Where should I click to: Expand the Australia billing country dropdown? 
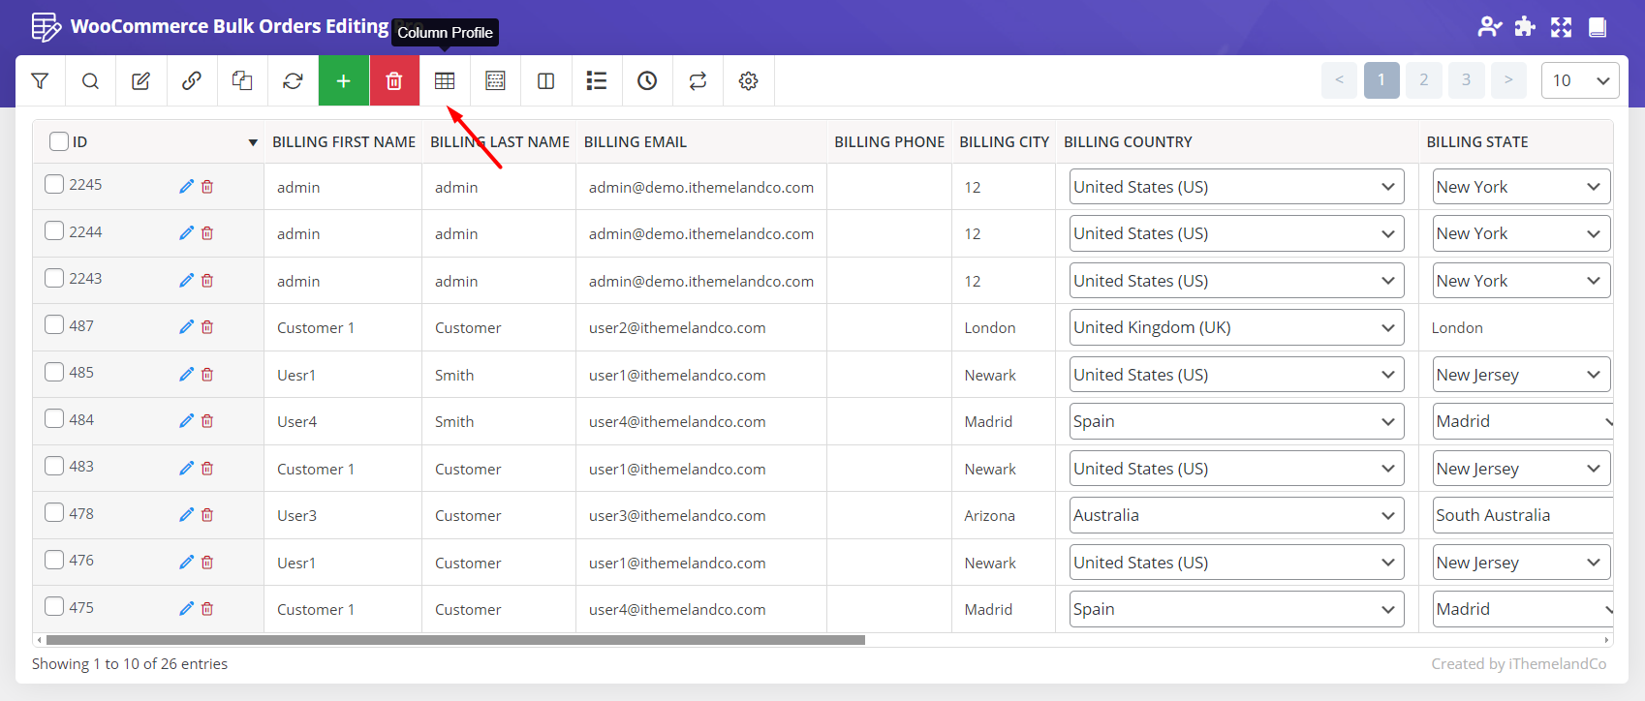[x=1237, y=515]
